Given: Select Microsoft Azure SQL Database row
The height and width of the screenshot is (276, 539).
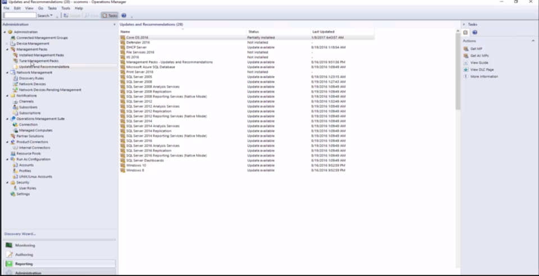Looking at the screenshot, I should 247,67.
